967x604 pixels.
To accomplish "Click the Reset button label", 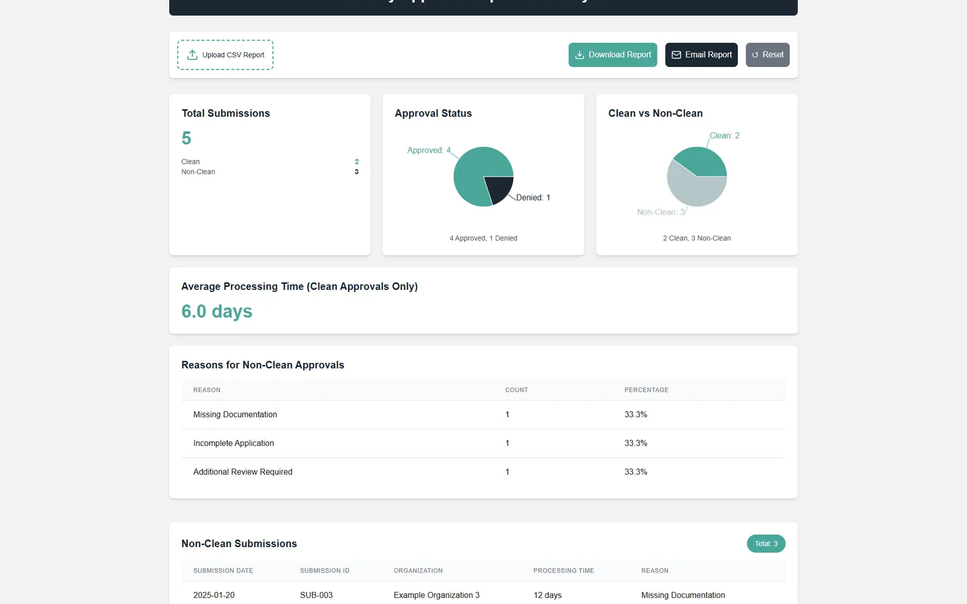I will [x=773, y=55].
